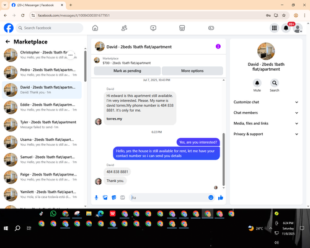Expand Privacy & support section
This screenshot has width=310, height=248.
click(x=266, y=134)
